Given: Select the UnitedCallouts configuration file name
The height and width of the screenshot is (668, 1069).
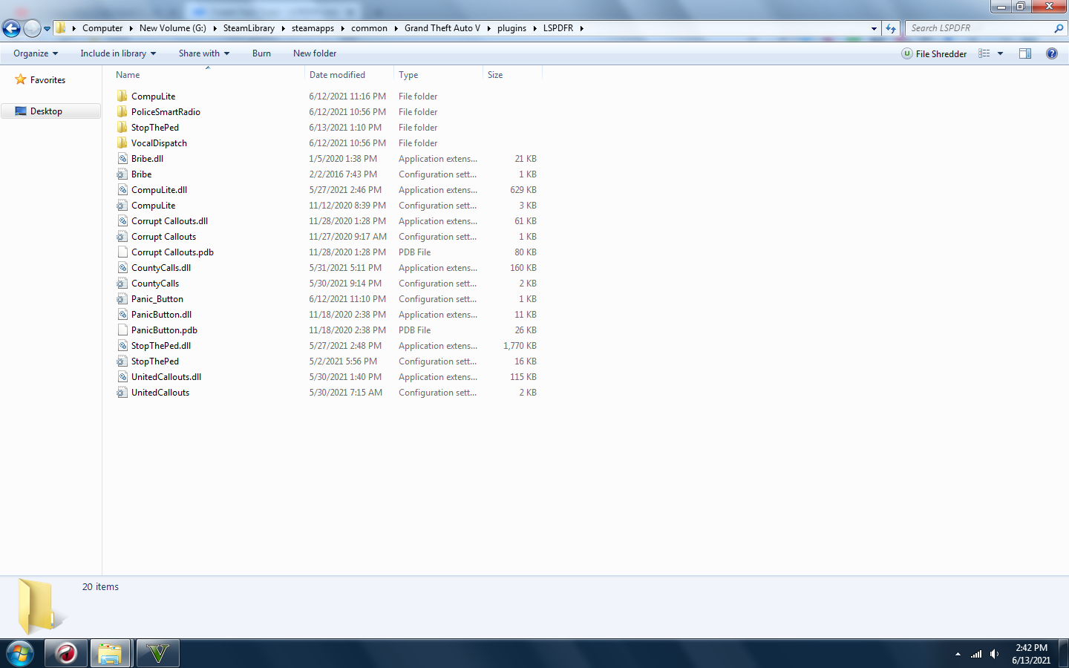Looking at the screenshot, I should [160, 393].
